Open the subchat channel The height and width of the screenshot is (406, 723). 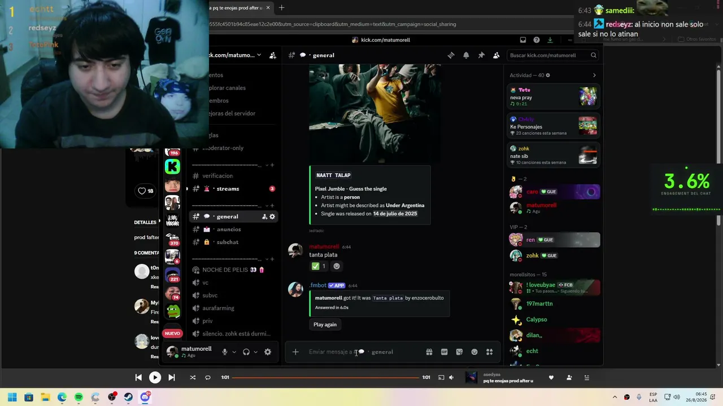pyautogui.click(x=233, y=242)
